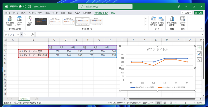Select row 7 header

pos(5,67)
